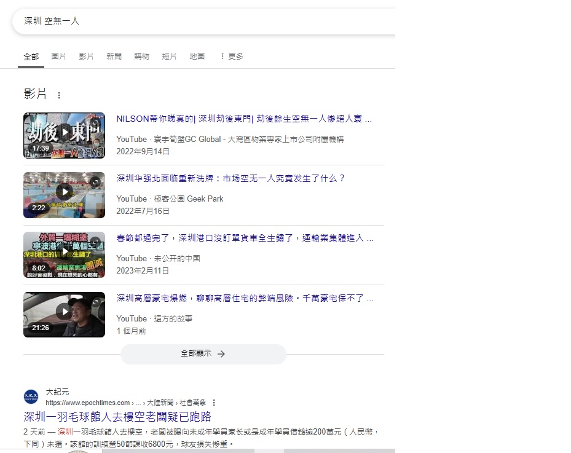The width and height of the screenshot is (571, 453).
Task: Select the 全部 tab
Action: point(31,57)
